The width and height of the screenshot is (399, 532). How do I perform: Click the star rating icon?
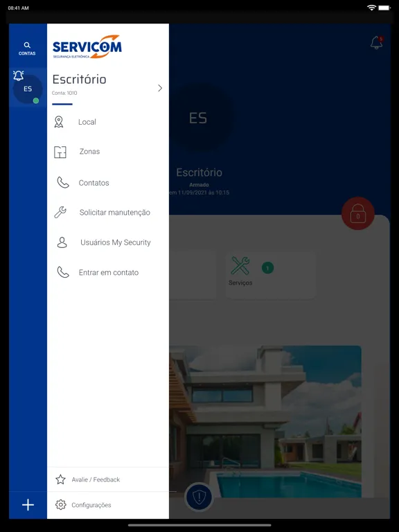[x=60, y=479]
